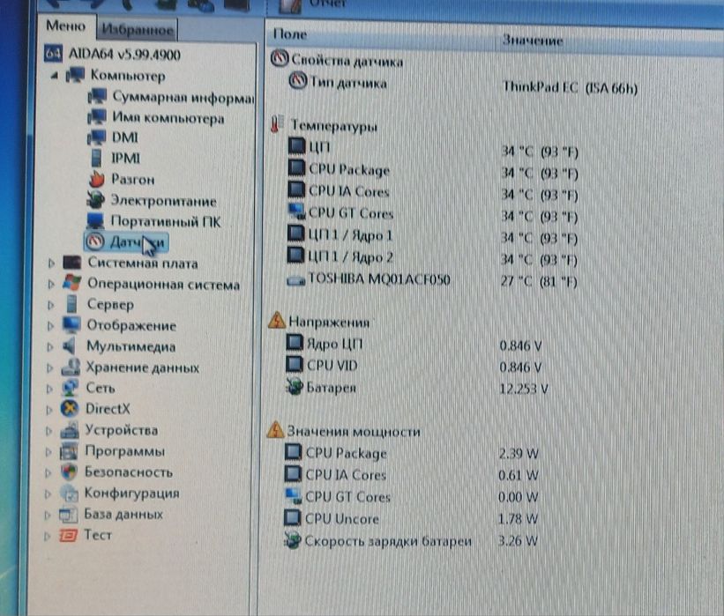
Task: Select the Напряжения section heading
Action: (329, 321)
